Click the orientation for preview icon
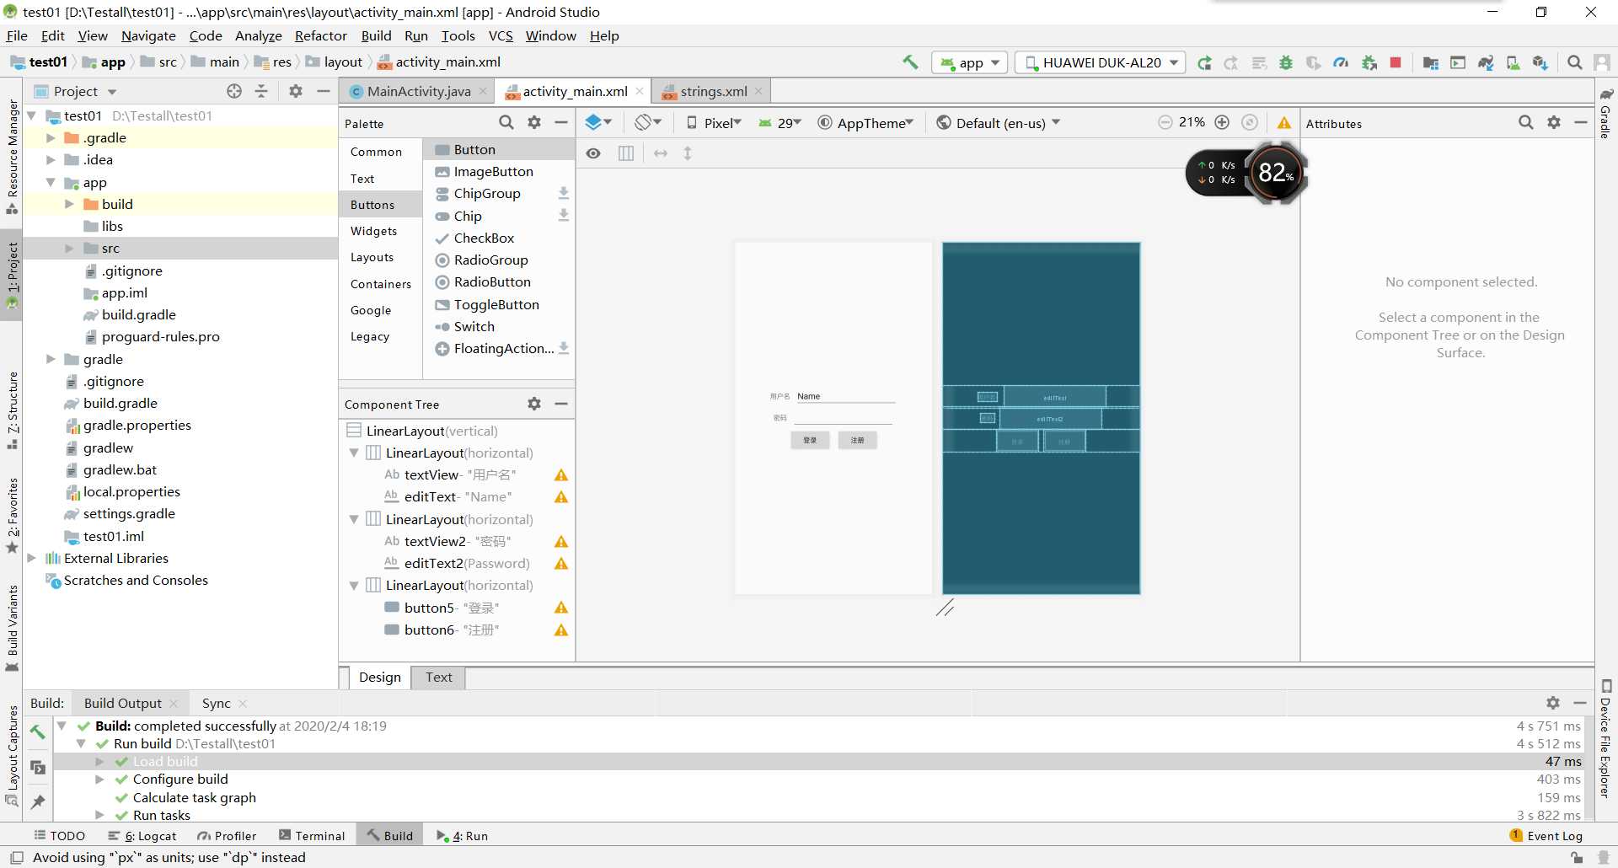 [648, 123]
